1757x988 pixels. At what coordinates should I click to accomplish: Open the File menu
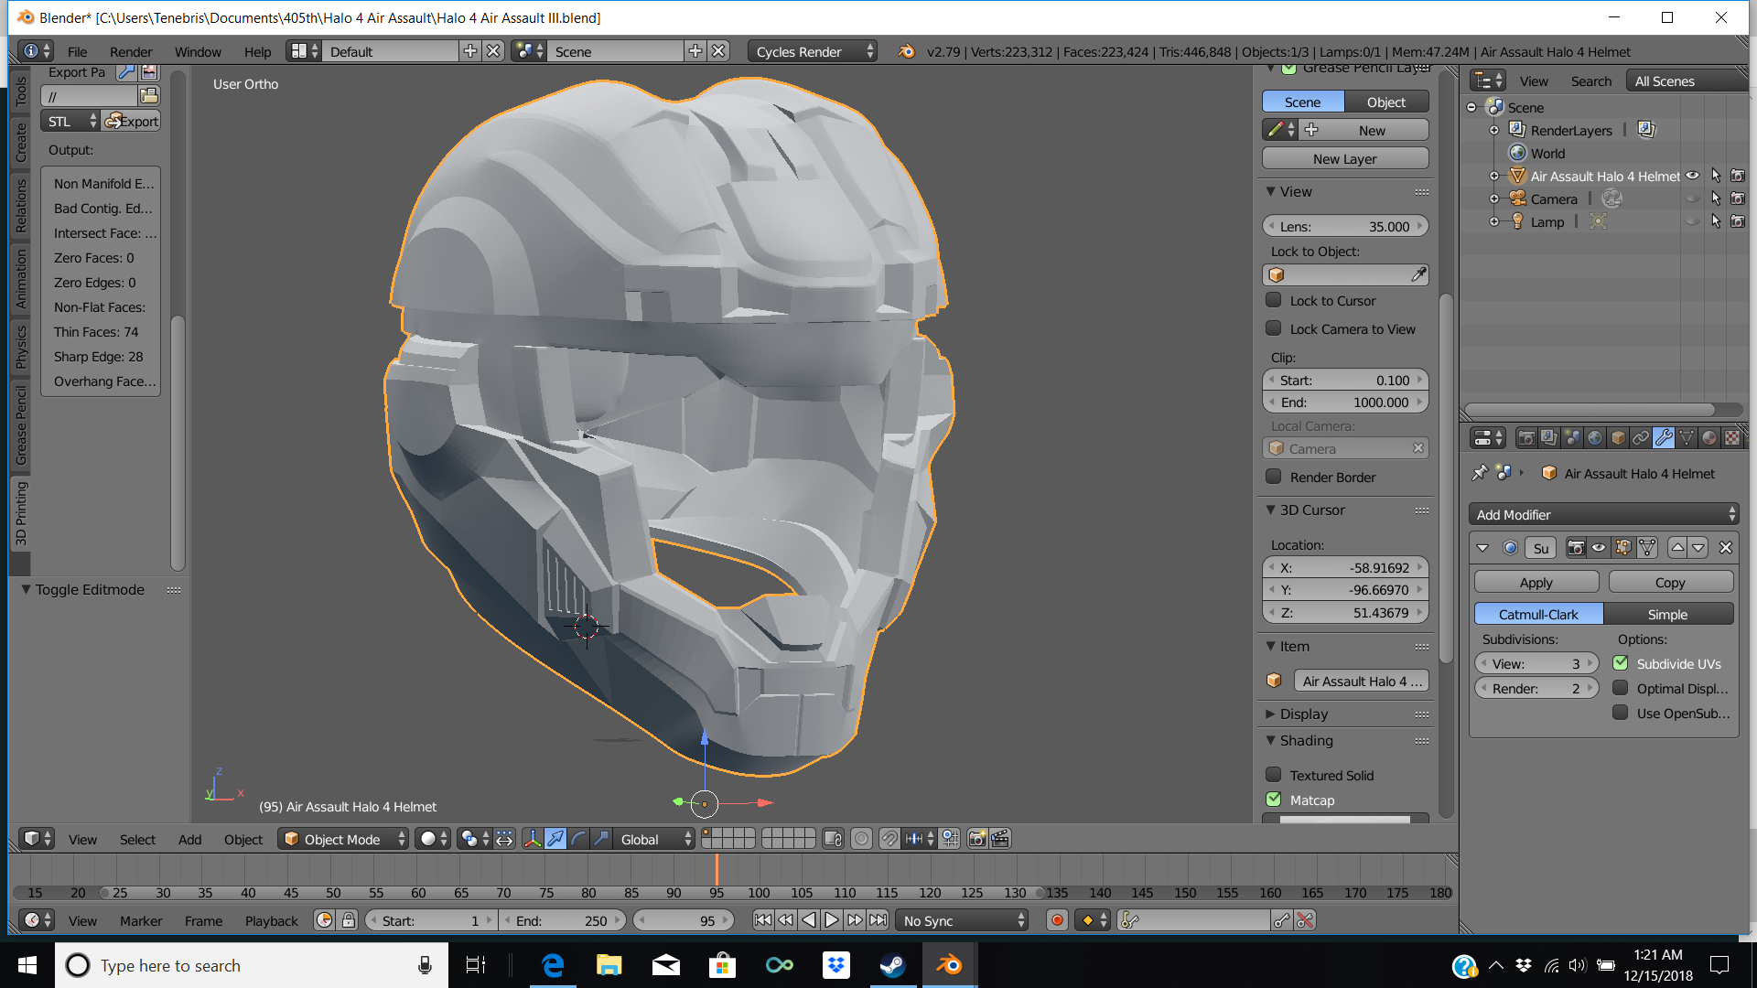pyautogui.click(x=78, y=51)
